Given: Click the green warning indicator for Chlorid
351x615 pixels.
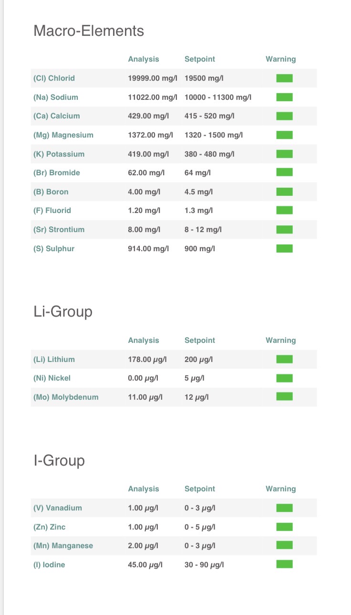Looking at the screenshot, I should pyautogui.click(x=284, y=78).
